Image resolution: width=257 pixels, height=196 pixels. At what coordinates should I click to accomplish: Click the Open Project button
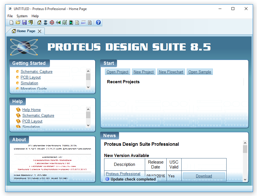pyautogui.click(x=118, y=72)
